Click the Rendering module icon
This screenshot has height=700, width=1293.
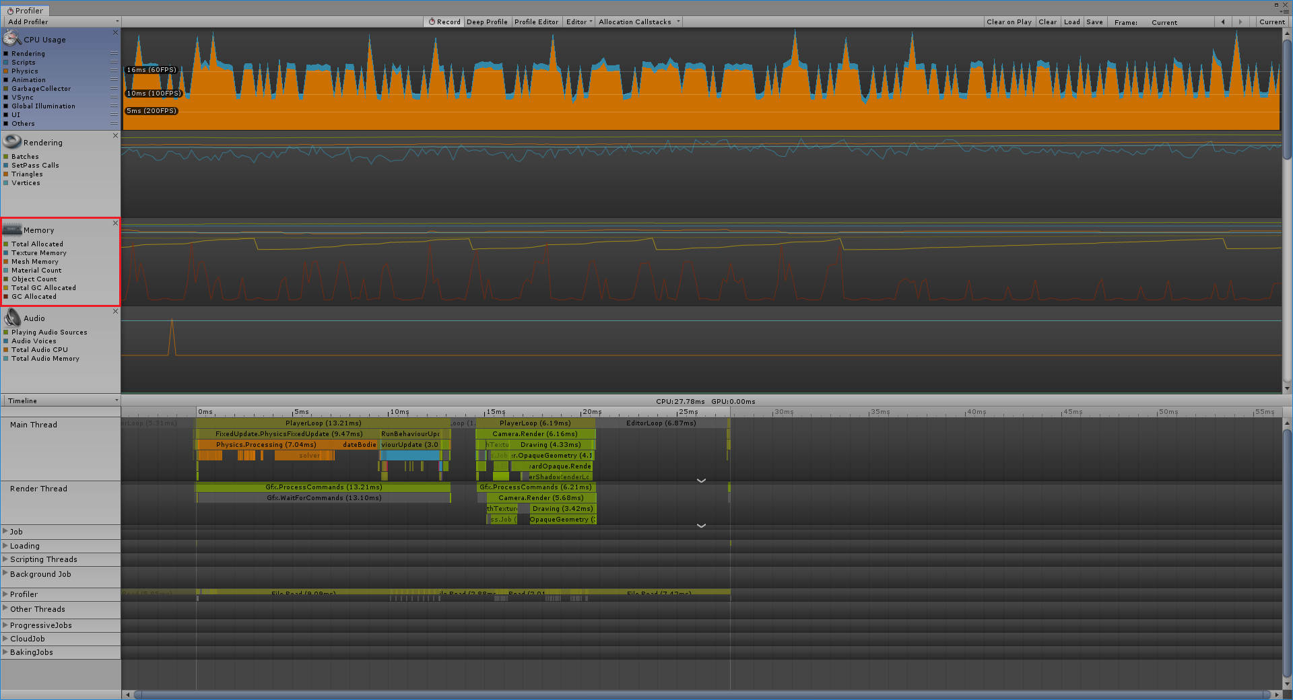point(12,141)
